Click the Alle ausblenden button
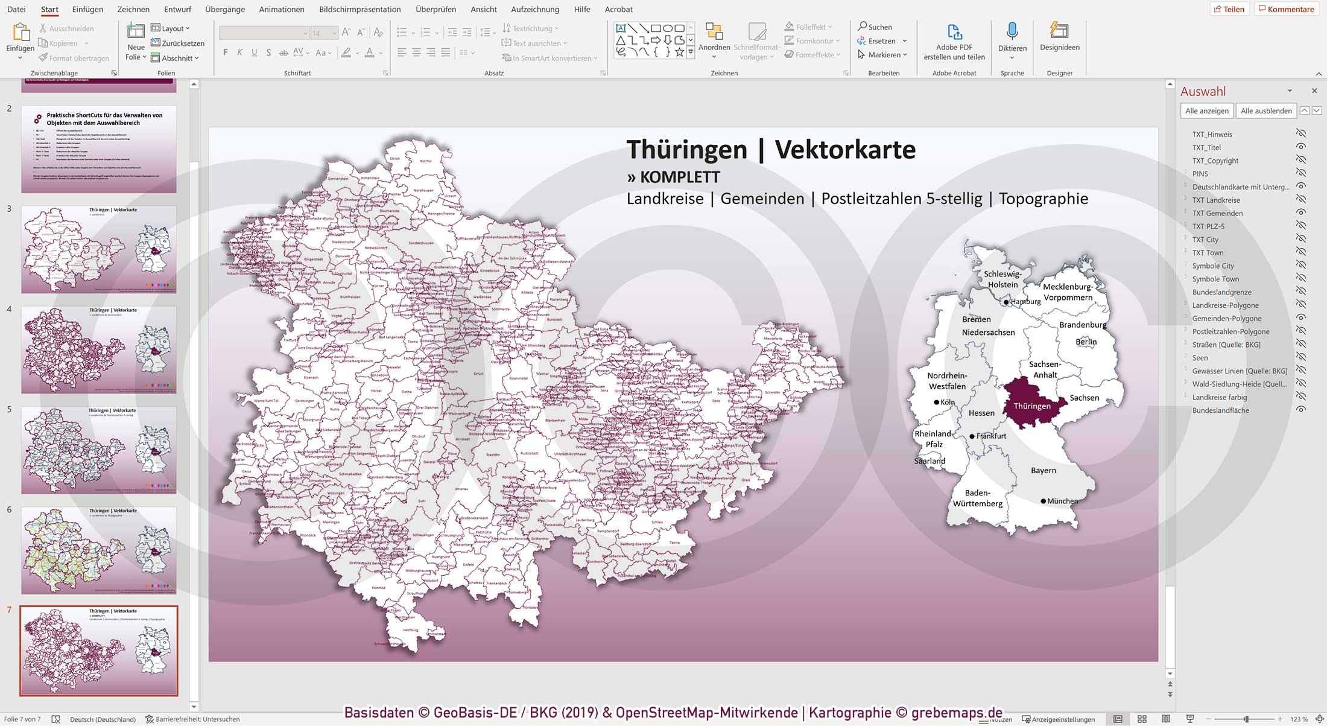Screen dimensions: 1327x726 (x=1265, y=110)
